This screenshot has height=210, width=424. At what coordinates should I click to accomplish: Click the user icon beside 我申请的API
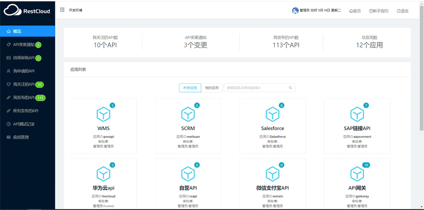(8, 71)
